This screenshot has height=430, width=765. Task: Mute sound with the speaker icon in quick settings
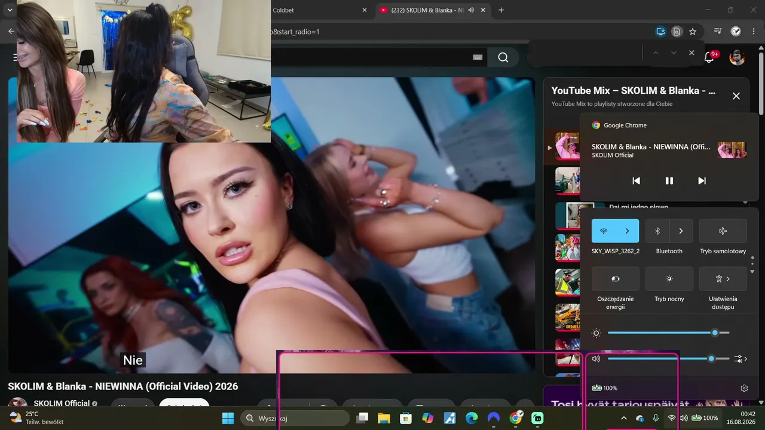(x=596, y=359)
